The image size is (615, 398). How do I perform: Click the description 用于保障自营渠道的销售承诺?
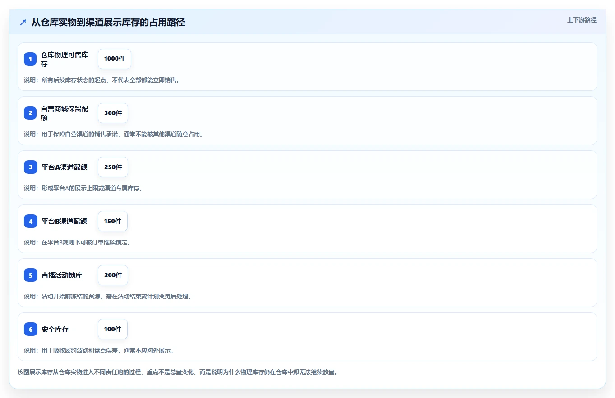click(x=113, y=134)
